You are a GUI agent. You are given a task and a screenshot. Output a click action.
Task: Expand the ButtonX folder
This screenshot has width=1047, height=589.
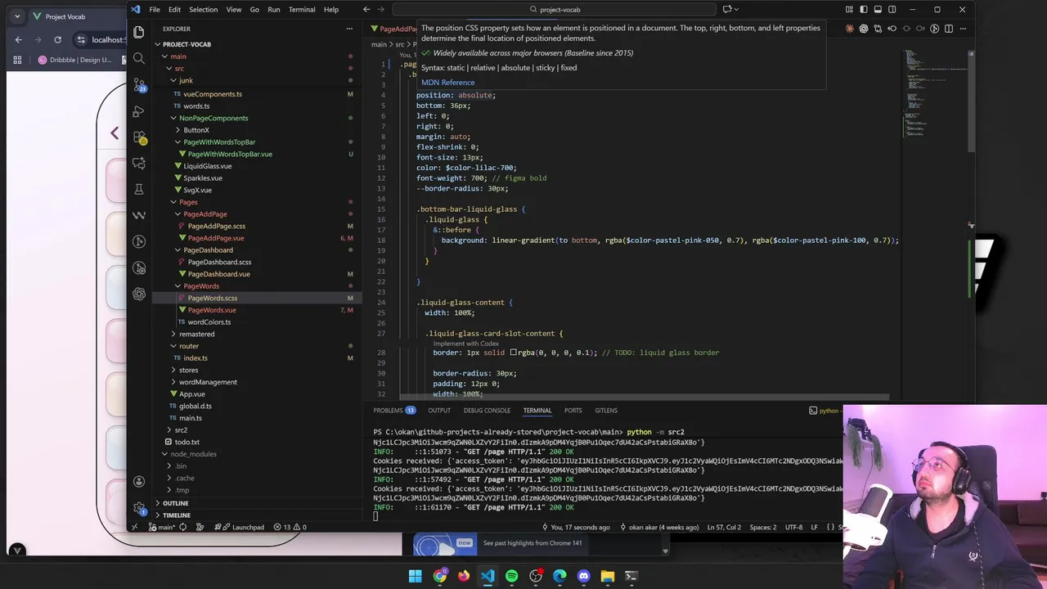point(193,130)
